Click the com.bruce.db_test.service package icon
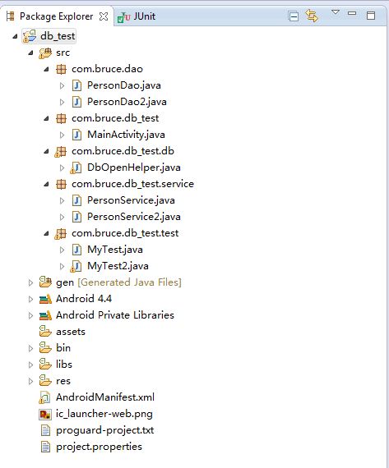 [61, 185]
